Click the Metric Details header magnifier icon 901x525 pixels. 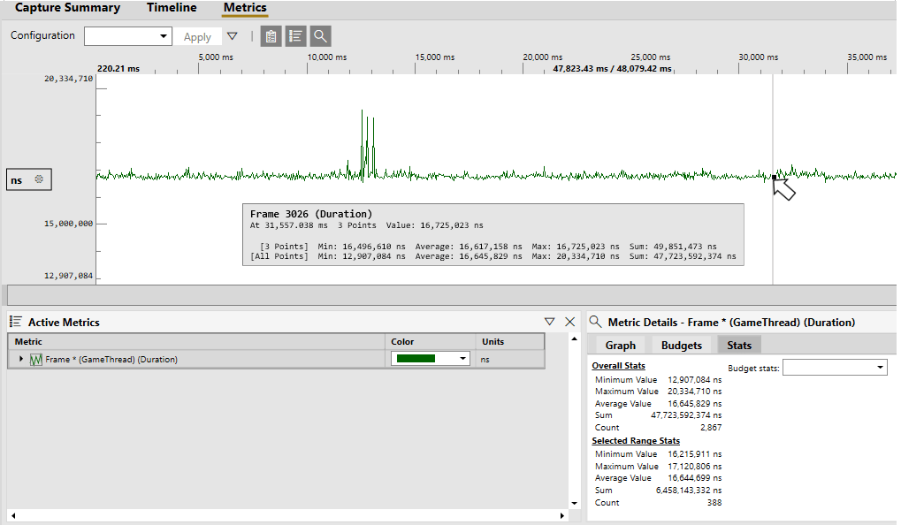[x=596, y=322]
